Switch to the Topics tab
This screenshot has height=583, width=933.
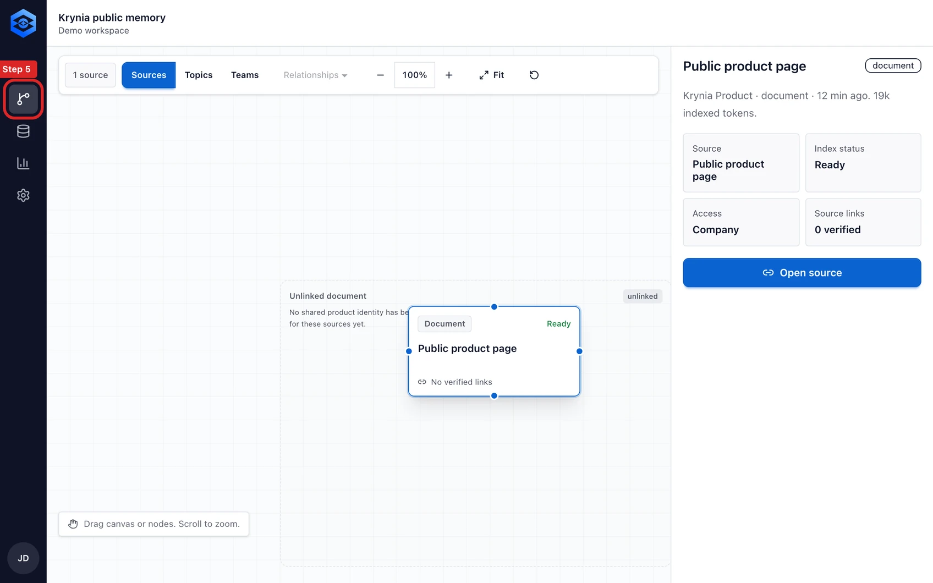pyautogui.click(x=199, y=75)
